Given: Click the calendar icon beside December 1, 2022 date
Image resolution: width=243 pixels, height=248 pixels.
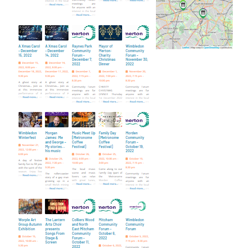Looking at the screenshot, I should click(x=100, y=72).
